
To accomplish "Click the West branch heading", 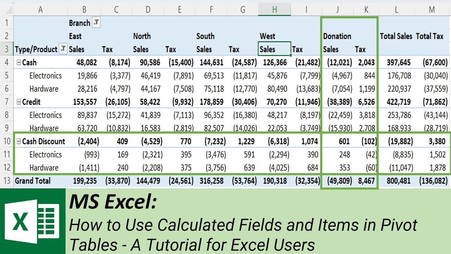I will pyautogui.click(x=267, y=36).
